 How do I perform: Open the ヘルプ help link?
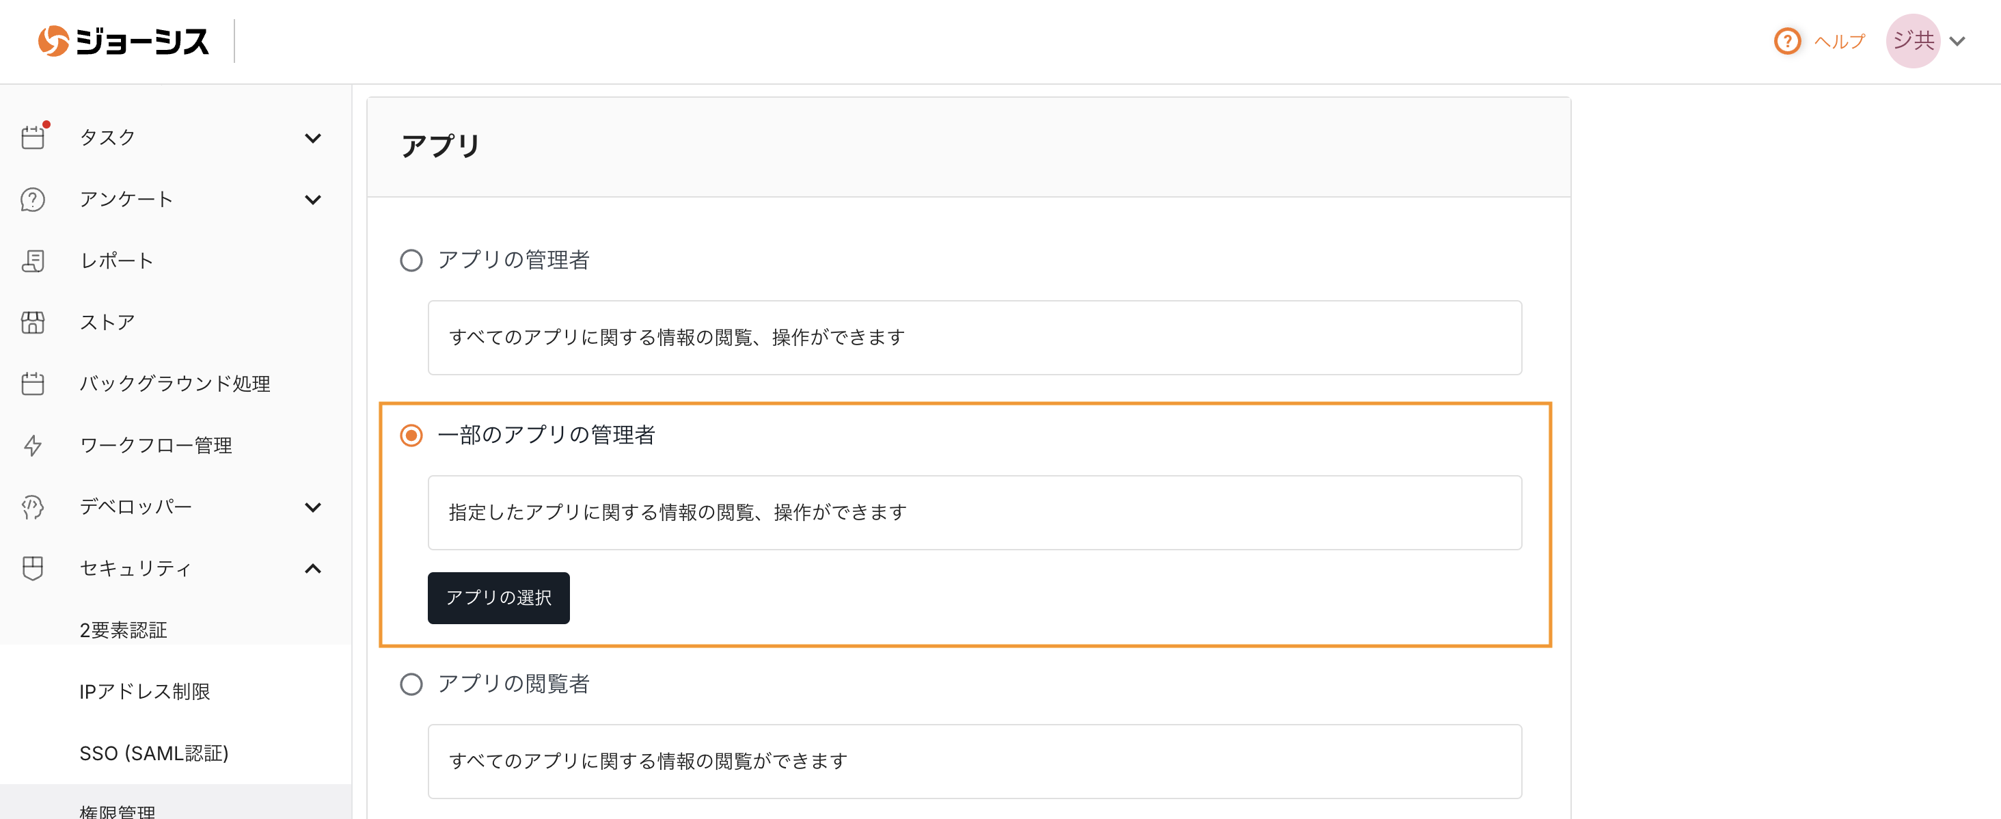pyautogui.click(x=1838, y=41)
